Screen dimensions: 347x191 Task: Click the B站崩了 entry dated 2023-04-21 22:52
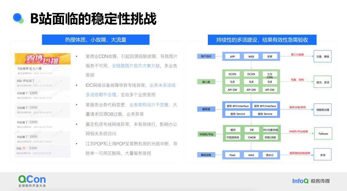(43, 139)
